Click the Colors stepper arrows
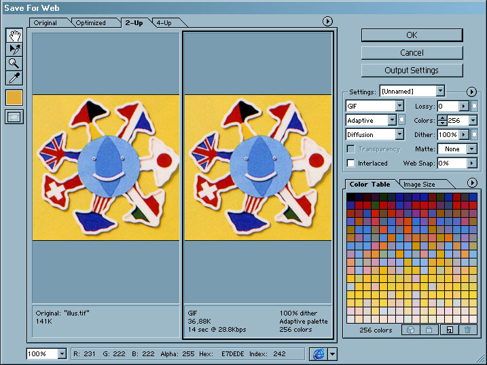The image size is (487, 365). pyautogui.click(x=442, y=120)
